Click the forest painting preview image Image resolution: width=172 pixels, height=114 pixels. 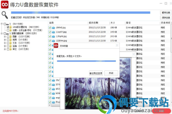(98, 93)
